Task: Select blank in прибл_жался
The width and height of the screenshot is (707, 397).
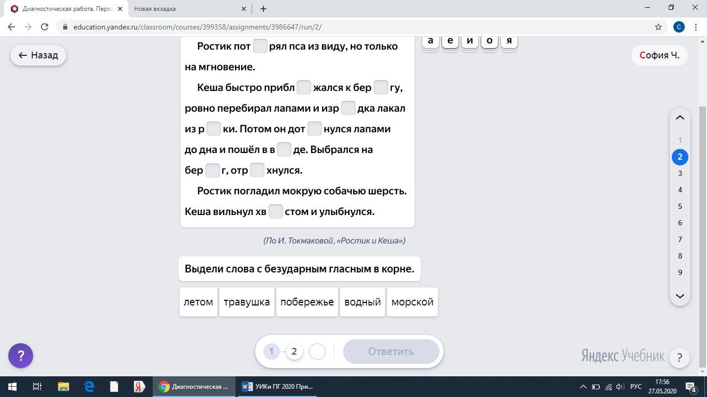Action: pos(304,87)
